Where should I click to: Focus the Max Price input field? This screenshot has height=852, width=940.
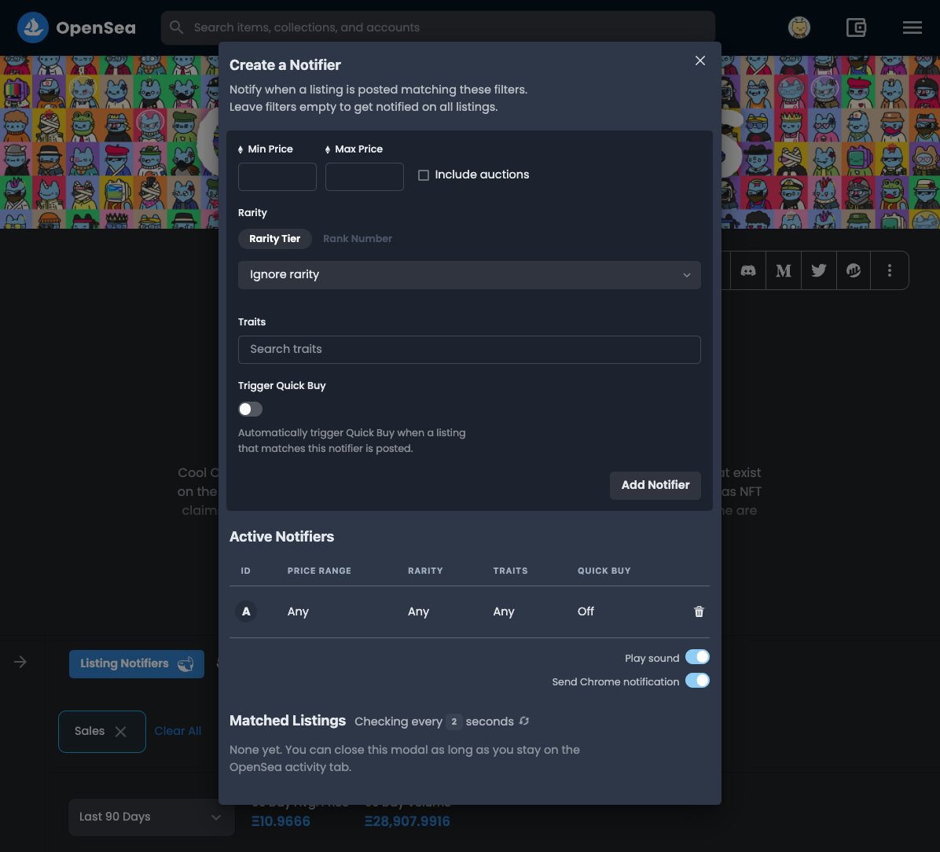tap(364, 177)
